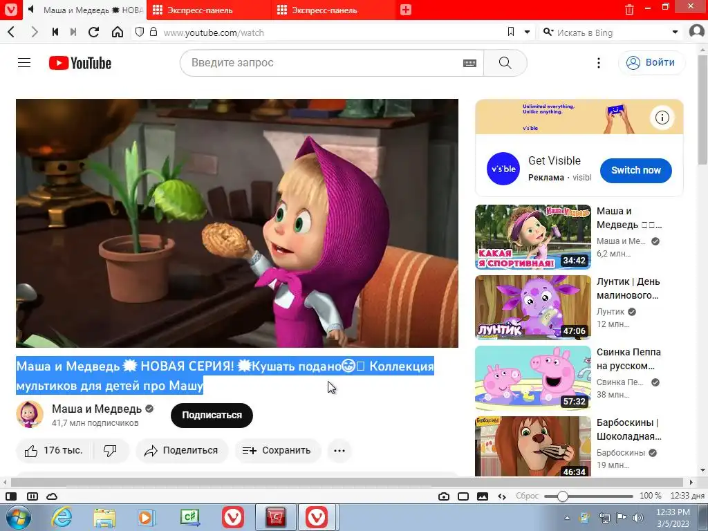This screenshot has width=708, height=531.
Task: Click the rewind history button
Action: click(55, 32)
